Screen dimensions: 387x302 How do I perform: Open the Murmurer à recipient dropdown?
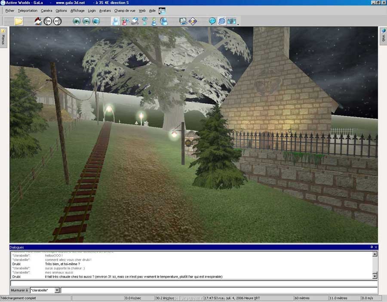pyautogui.click(x=57, y=290)
